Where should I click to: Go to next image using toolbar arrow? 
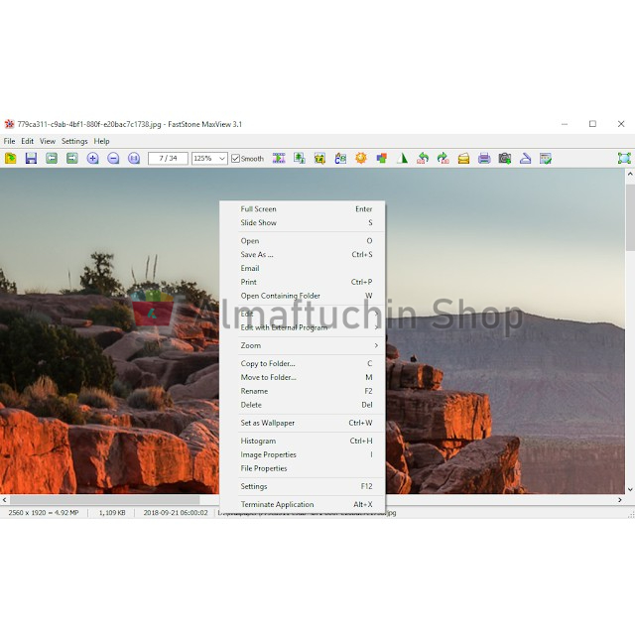72,158
